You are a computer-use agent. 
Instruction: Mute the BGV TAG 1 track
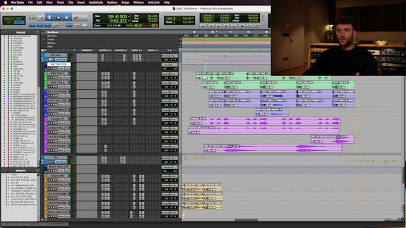click(56, 77)
